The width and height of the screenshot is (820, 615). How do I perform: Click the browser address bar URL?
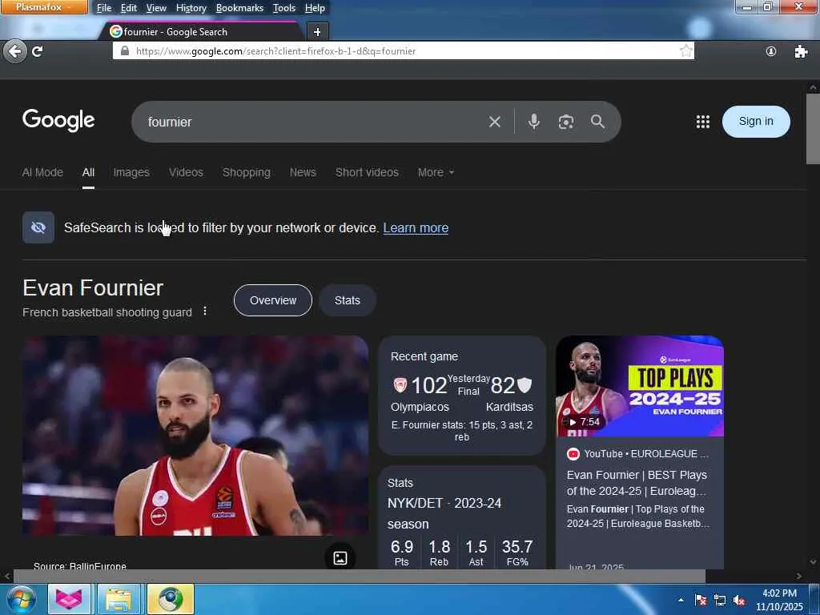pos(403,50)
